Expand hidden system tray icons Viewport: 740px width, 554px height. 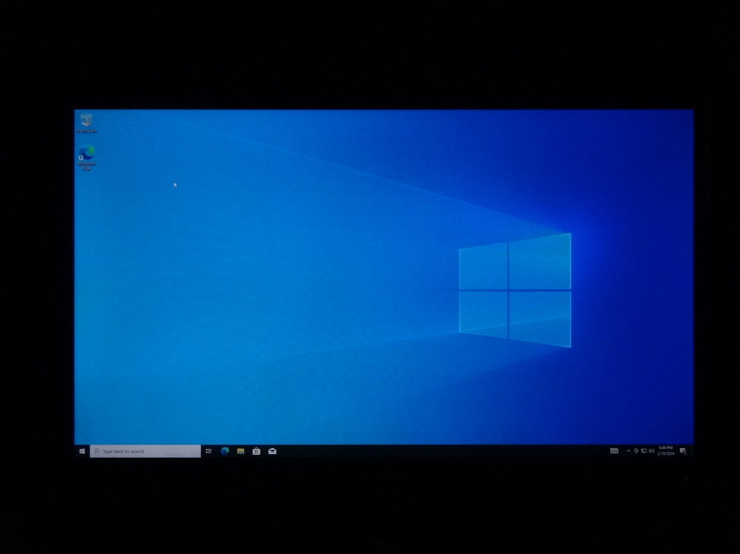(628, 451)
